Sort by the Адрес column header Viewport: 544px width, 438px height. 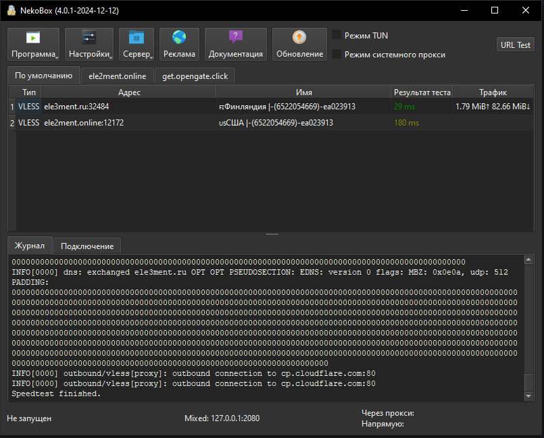coord(129,92)
